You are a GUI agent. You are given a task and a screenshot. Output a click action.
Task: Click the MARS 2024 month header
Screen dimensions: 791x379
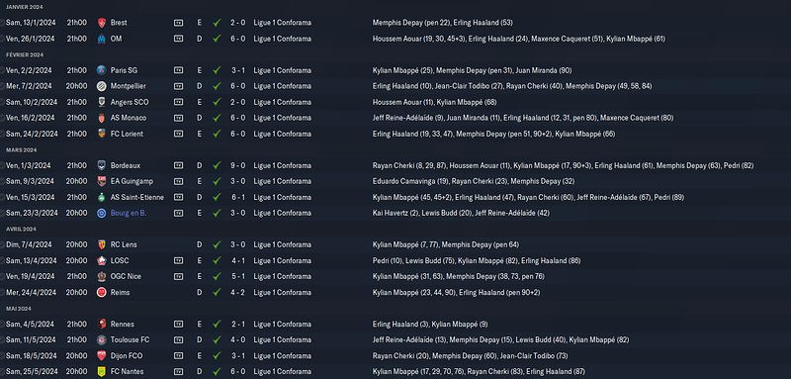point(21,149)
